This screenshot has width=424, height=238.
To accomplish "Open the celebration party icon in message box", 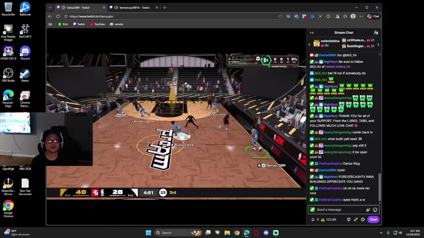I will click(368, 210).
